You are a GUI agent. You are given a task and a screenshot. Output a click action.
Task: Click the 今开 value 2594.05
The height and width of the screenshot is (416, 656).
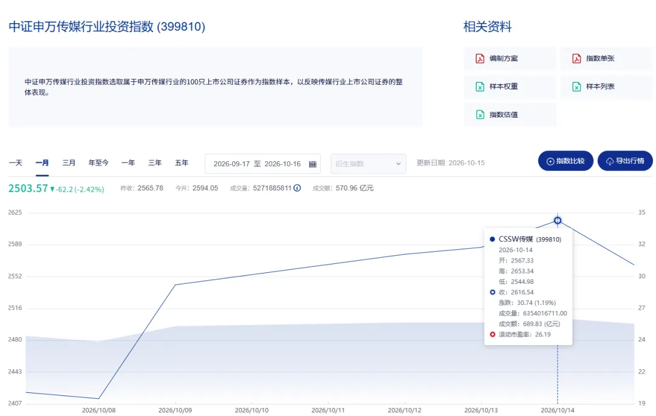(x=205, y=188)
